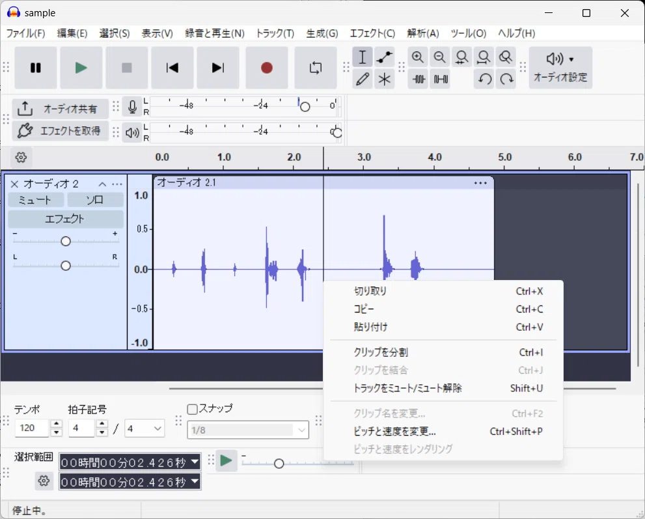
Task: Open オーディオ 2 track menu dots
Action: 117,184
